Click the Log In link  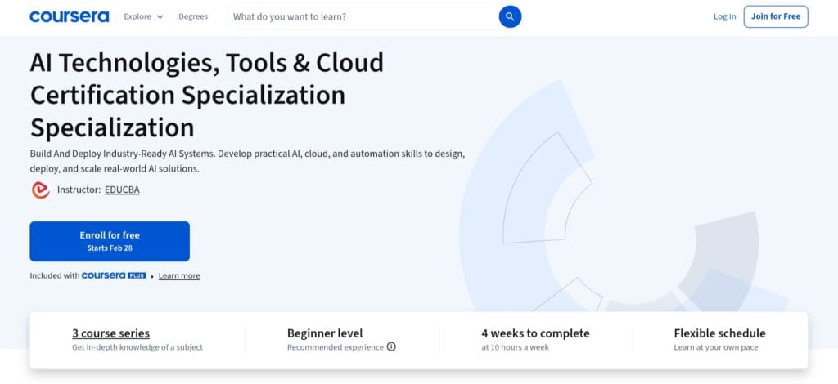coord(724,16)
